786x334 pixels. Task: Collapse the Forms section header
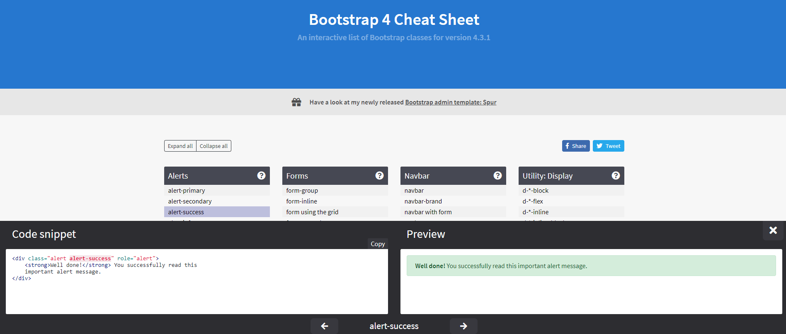coord(335,176)
